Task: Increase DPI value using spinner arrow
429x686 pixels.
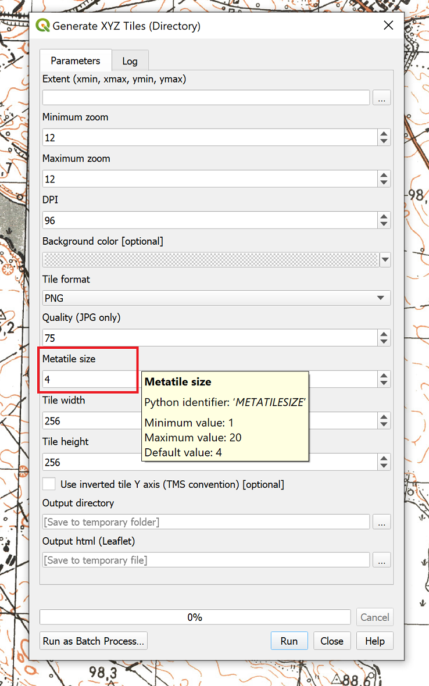Action: (x=384, y=217)
